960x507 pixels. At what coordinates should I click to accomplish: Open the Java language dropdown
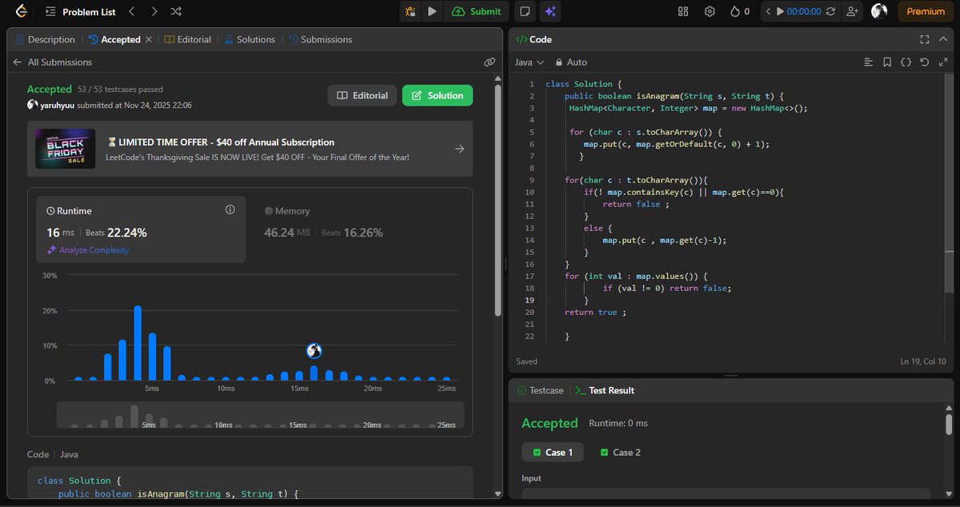tap(530, 62)
